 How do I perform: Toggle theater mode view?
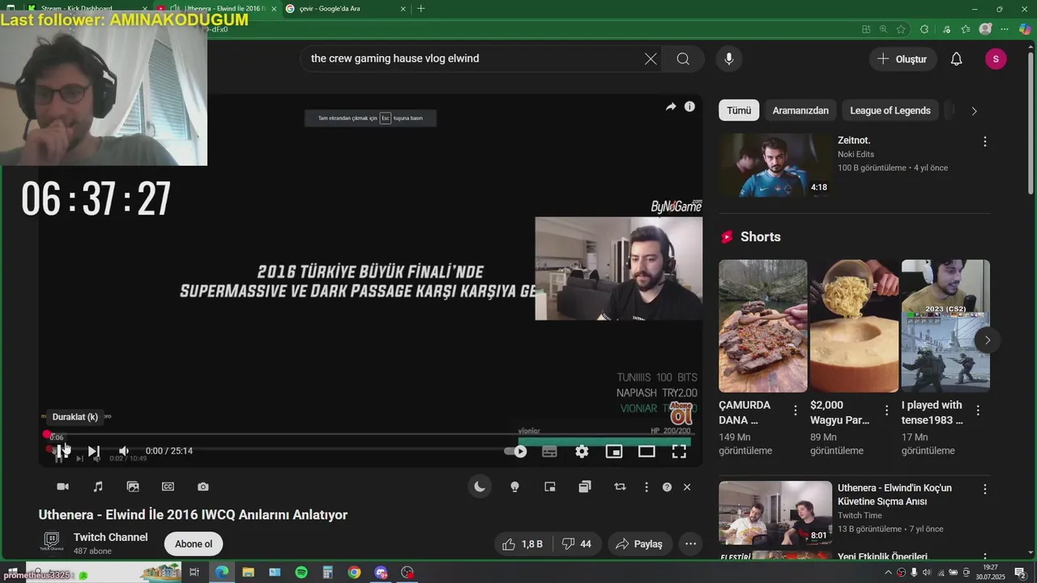647,452
